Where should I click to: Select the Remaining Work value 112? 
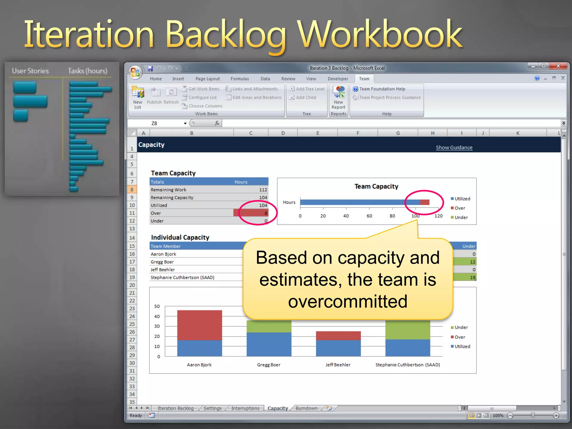(251, 190)
